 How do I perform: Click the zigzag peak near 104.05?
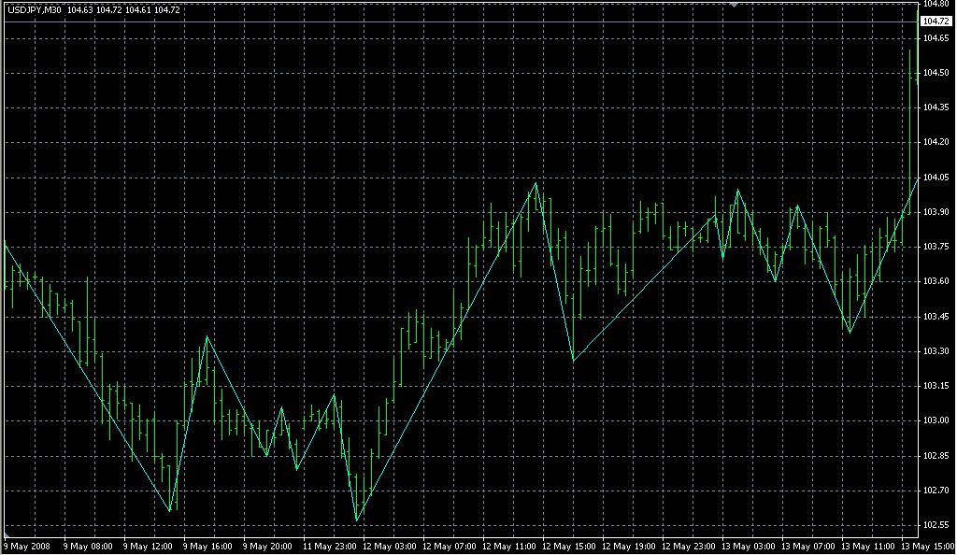pyautogui.click(x=536, y=183)
